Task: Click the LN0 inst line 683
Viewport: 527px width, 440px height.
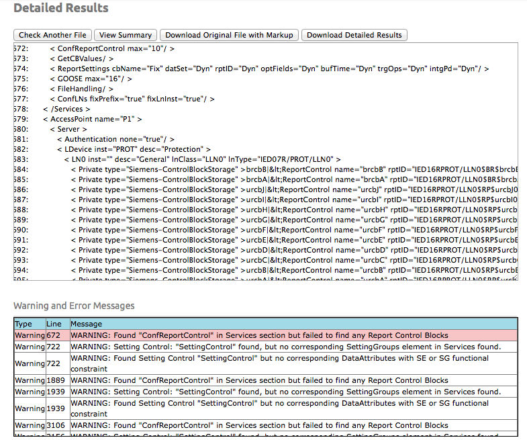Action: [x=203, y=159]
